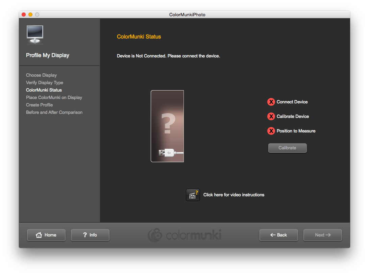Click the Position to Measure status text
Viewport: 369px width, 275px height.
(x=296, y=131)
